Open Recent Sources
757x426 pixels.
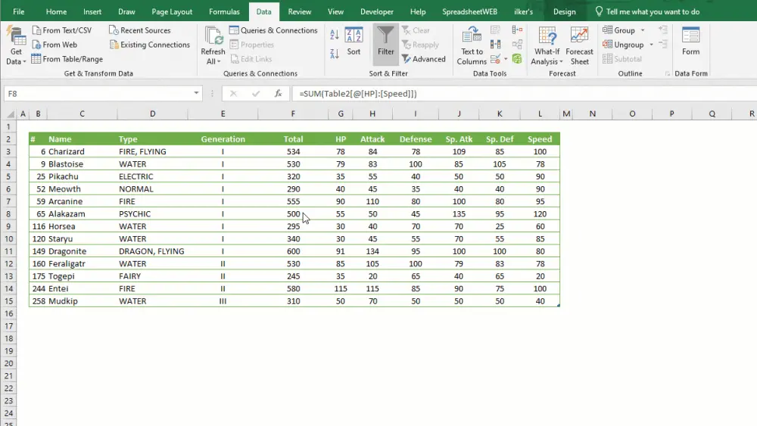pyautogui.click(x=140, y=30)
